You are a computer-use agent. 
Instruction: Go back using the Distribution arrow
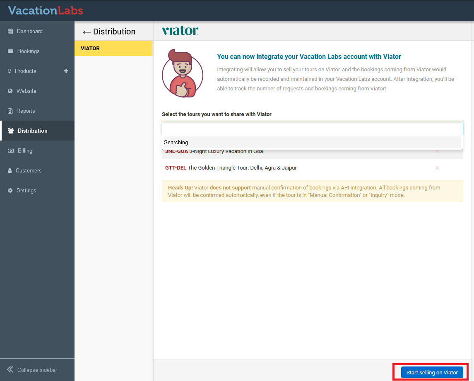(x=87, y=32)
